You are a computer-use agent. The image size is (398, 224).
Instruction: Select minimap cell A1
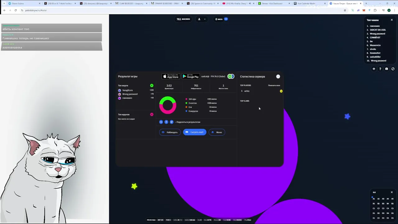pyautogui.click(x=374, y=199)
